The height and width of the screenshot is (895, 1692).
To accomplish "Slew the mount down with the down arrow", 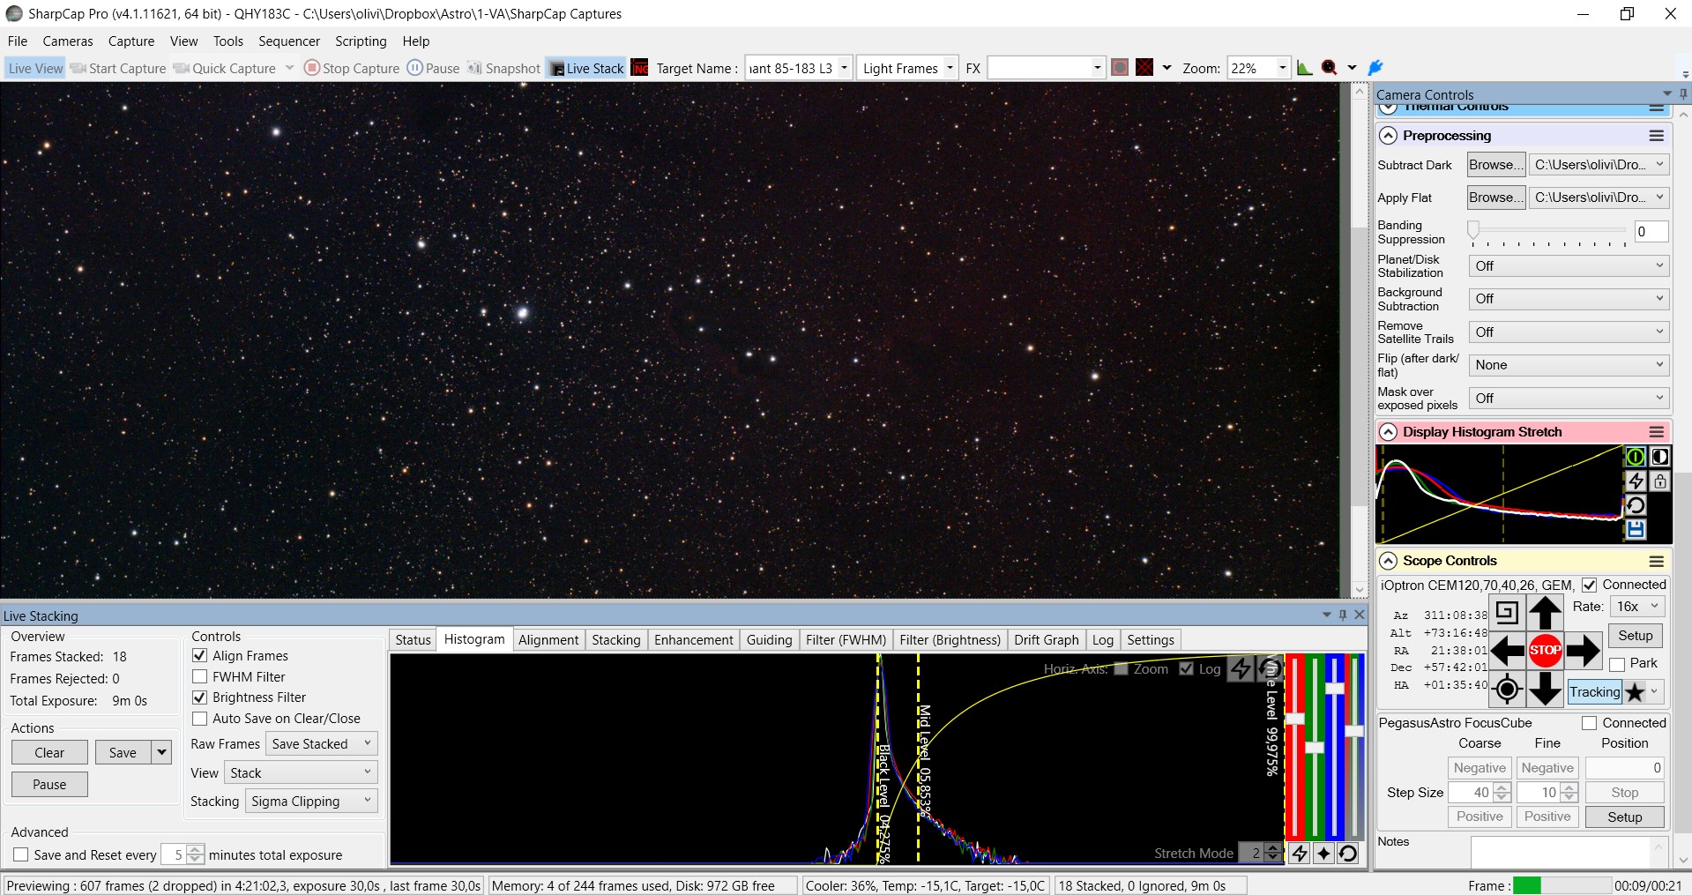I will [1545, 689].
